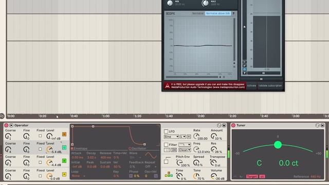Enable Fixed for the -5.4 dB oscillator
Viewport: 329px width, 185px height.
pyautogui.click(x=40, y=149)
